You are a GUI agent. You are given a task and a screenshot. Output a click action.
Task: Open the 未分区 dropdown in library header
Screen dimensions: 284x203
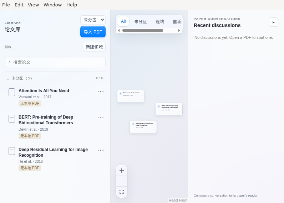93,20
